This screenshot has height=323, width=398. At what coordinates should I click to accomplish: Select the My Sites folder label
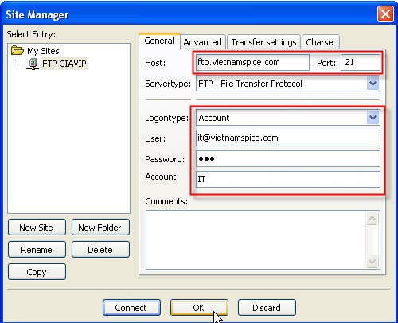point(43,51)
